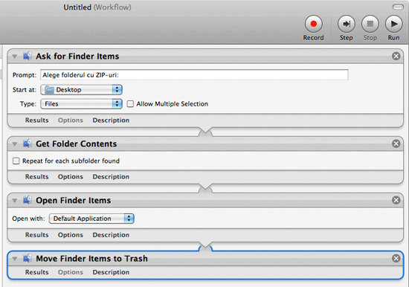
Task: Collapse the Open Finder Items action
Action: click(15, 201)
